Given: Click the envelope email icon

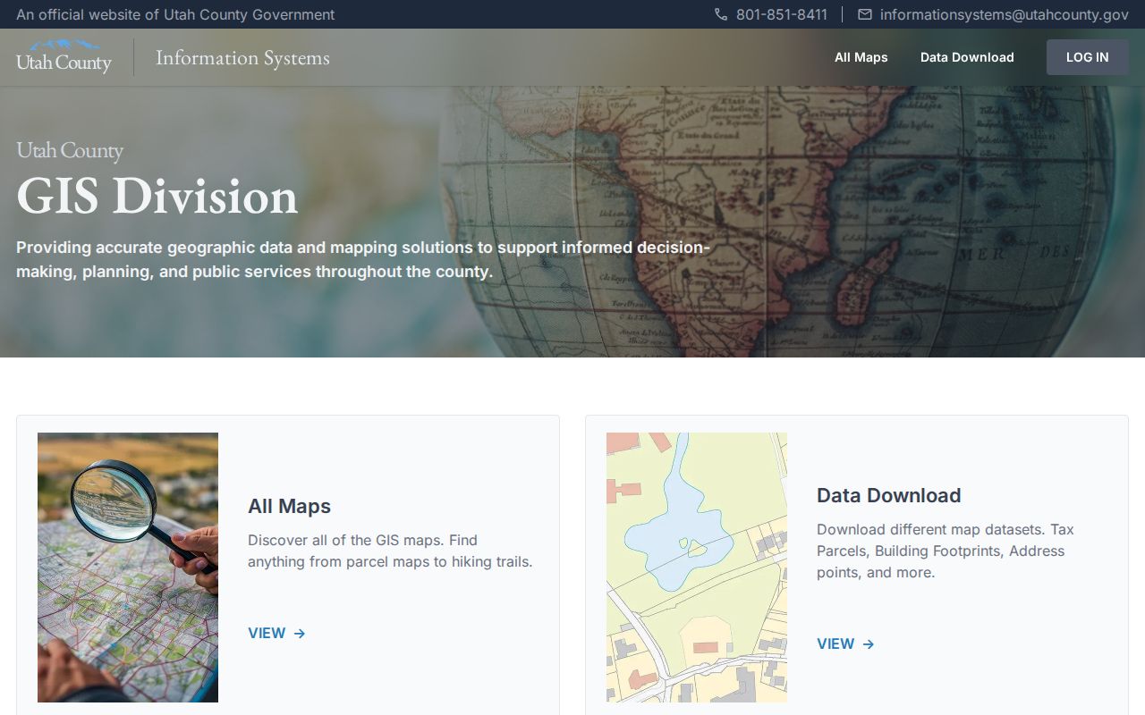Looking at the screenshot, I should 865,14.
